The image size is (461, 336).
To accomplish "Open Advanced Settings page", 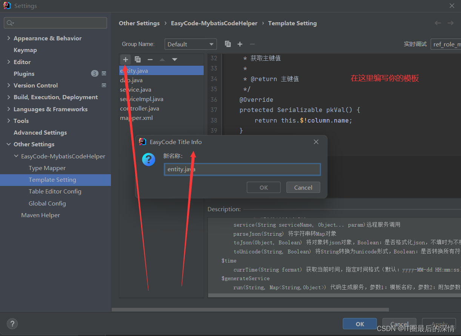I will point(40,132).
